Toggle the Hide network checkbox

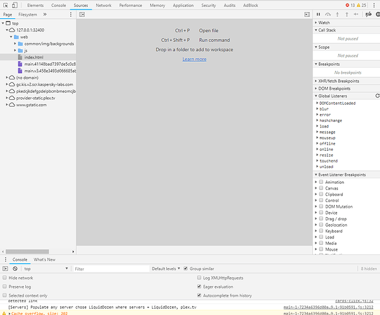click(4, 278)
